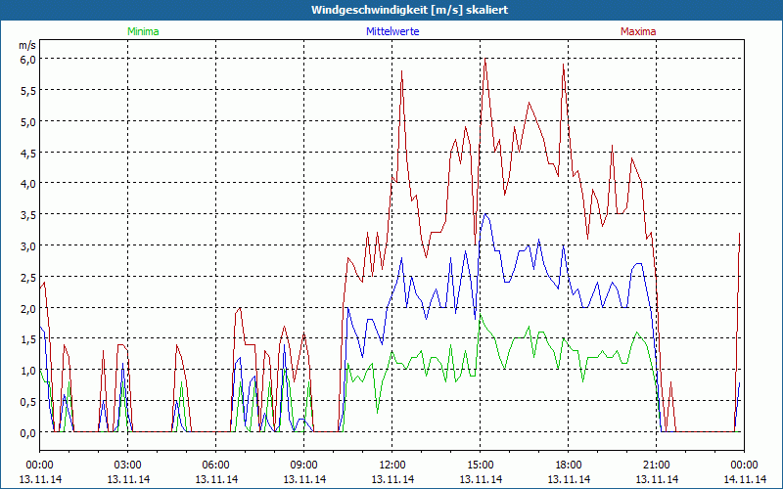Click the 2,0 y-axis value
Viewport: 783px width, 489px height.
27,308
